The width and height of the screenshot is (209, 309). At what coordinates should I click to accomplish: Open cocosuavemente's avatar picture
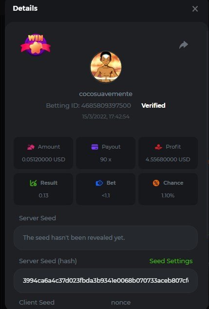106,67
